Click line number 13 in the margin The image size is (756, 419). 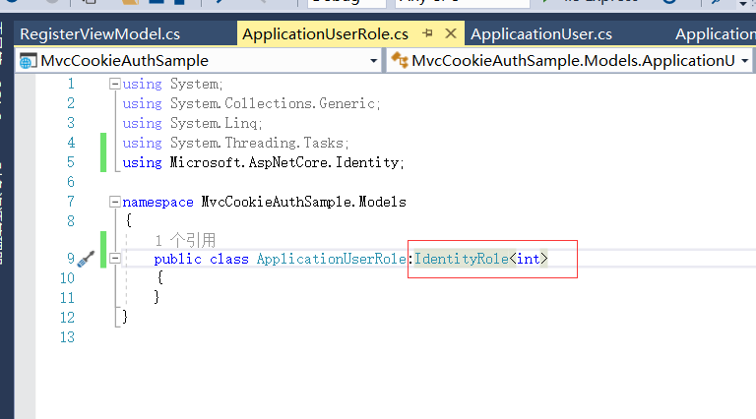[68, 337]
